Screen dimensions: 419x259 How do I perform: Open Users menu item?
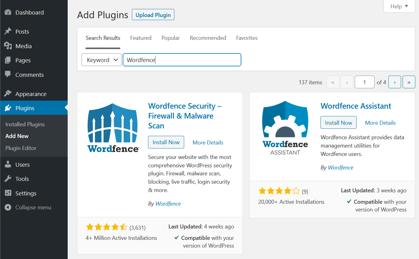click(34, 165)
